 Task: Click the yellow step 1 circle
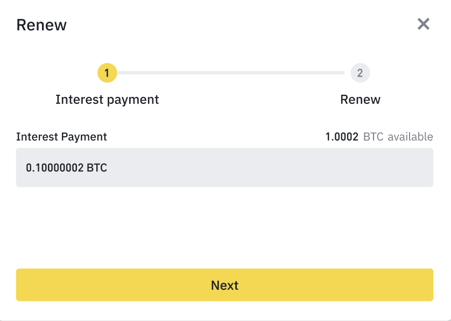click(107, 73)
